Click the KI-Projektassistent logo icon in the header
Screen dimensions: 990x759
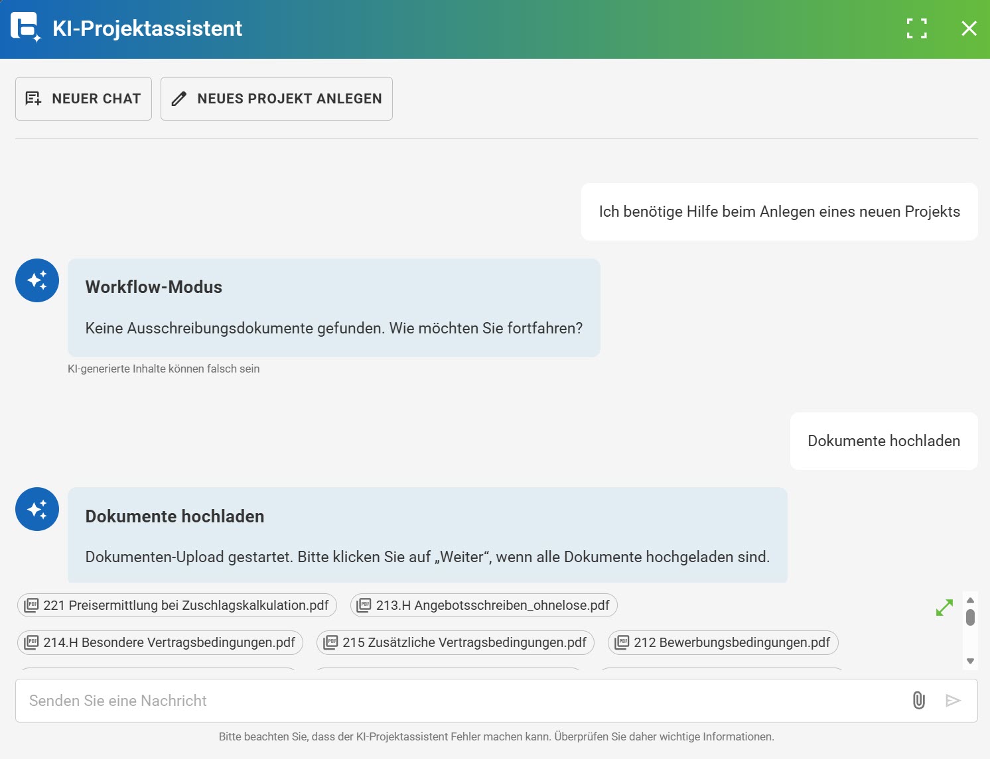[25, 28]
